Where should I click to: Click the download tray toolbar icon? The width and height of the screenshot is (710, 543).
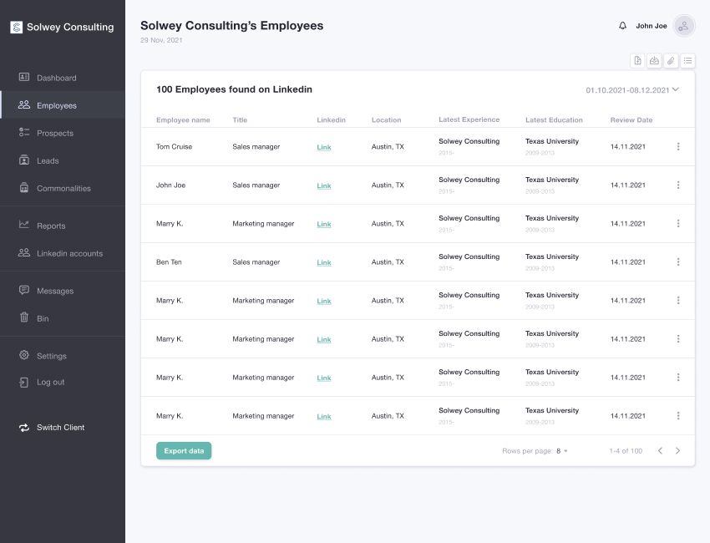coord(654,61)
